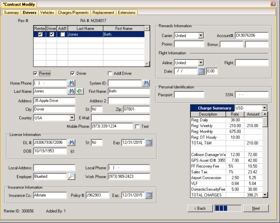Click the DL # field J9306793672096
The height and width of the screenshot is (223, 280).
[50, 143]
